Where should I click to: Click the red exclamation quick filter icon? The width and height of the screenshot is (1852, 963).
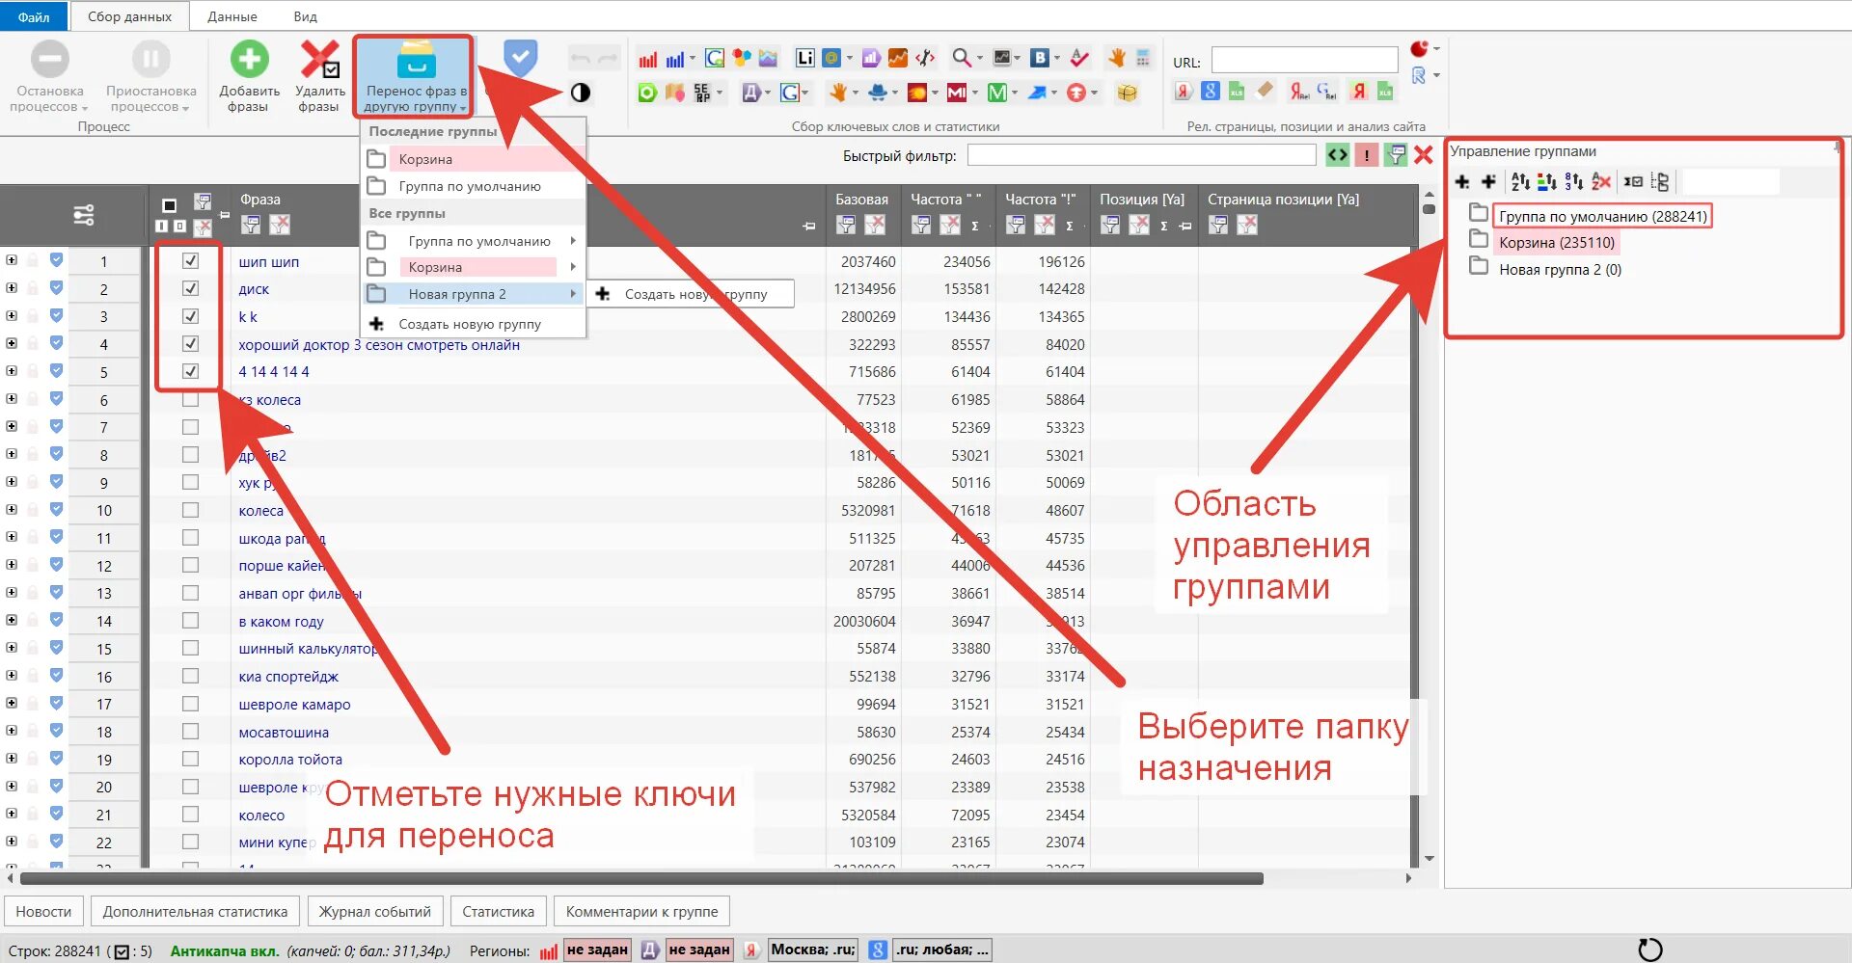[x=1366, y=155]
